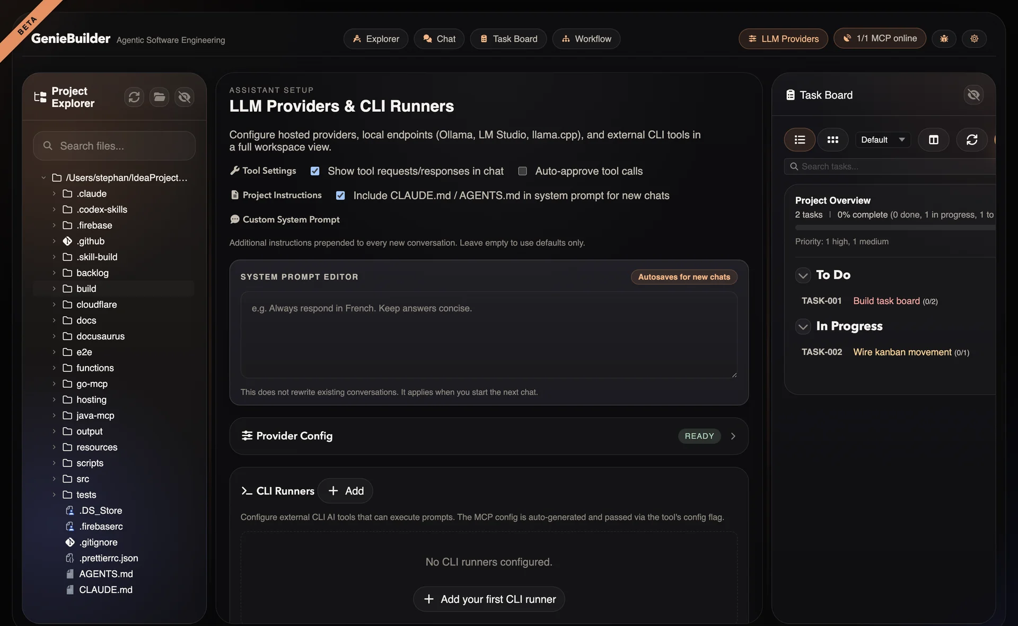This screenshot has width=1018, height=626.
Task: Refresh the Task Board
Action: coord(971,140)
